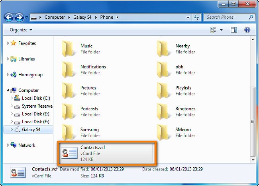Viewport: 259px width, 186px height.
Task: Expand Homegroup in navigation pane
Action: point(8,75)
